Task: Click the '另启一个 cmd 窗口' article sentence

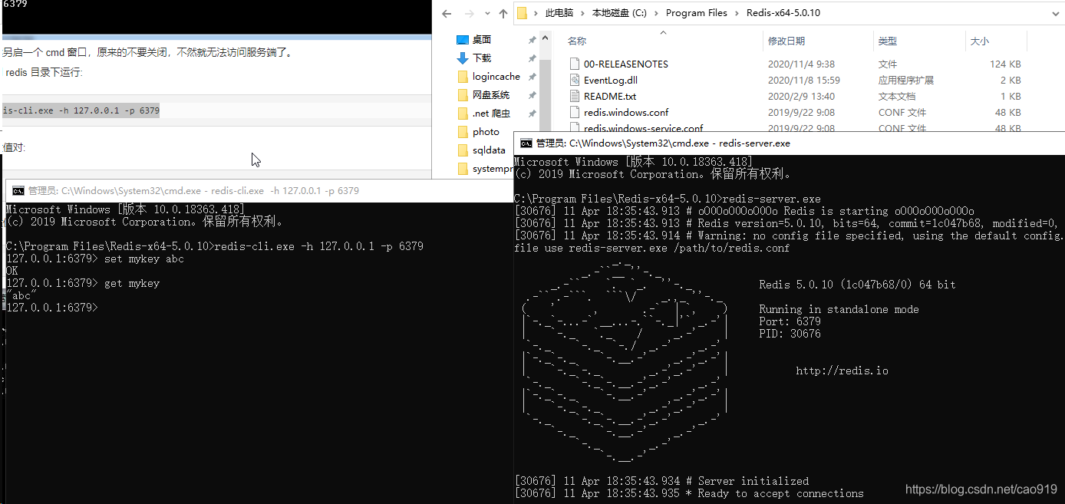Action: tap(148, 53)
